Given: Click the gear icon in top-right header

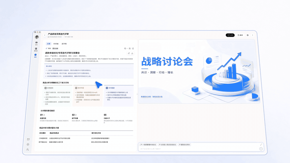Looking at the screenshot, I should click(x=248, y=35).
